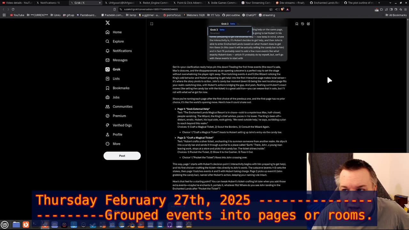Switch to Point & Click Adventure tab
This screenshot has width=409, height=230.
[x=188, y=3]
